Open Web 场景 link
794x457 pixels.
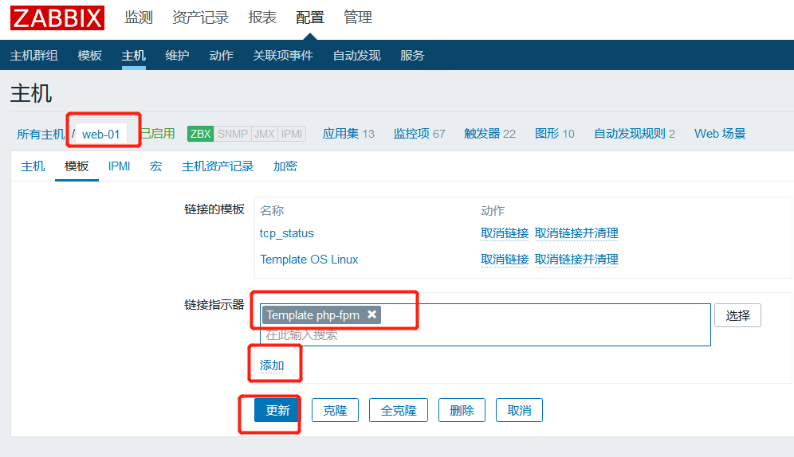click(720, 134)
